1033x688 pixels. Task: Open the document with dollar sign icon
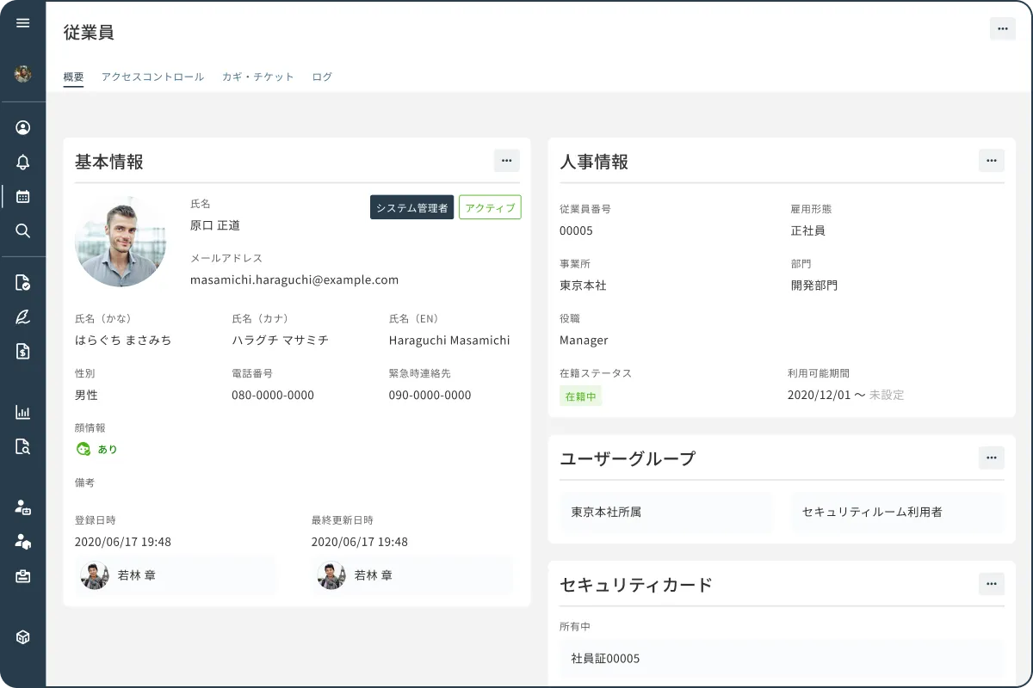23,351
